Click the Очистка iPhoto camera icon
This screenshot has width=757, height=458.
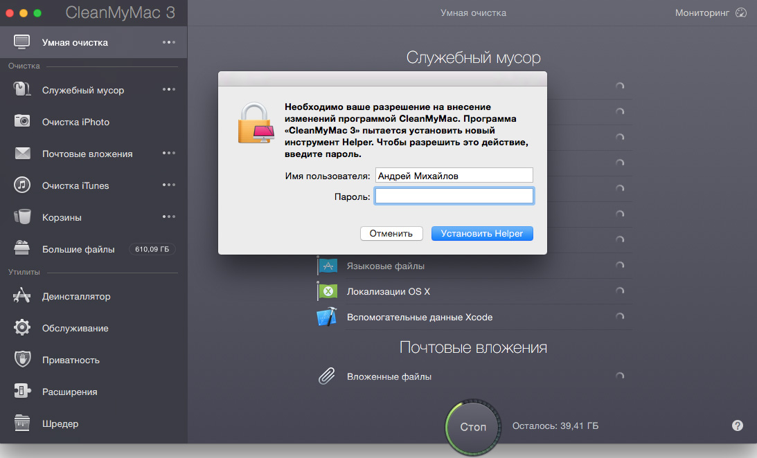click(21, 121)
